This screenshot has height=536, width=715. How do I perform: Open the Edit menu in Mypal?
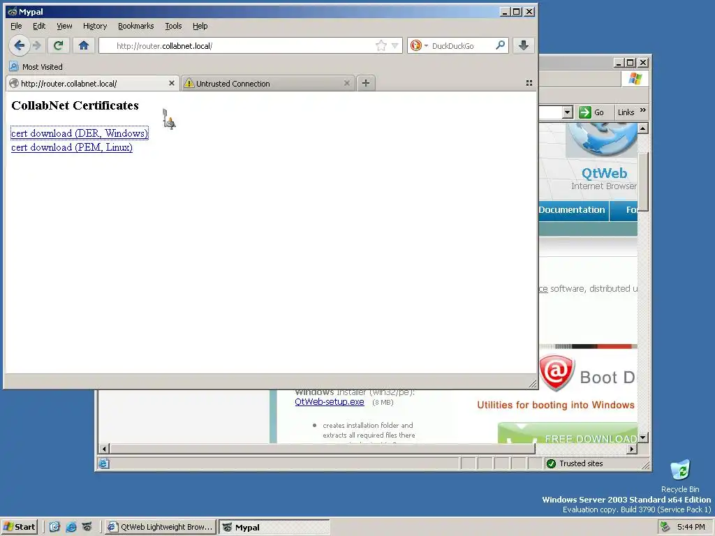point(39,26)
